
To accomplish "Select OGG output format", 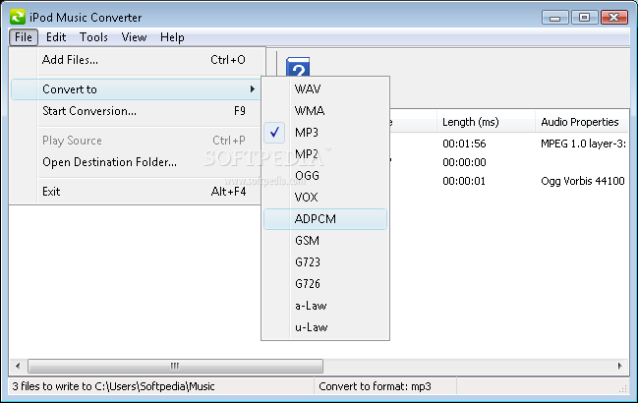I will (x=325, y=176).
